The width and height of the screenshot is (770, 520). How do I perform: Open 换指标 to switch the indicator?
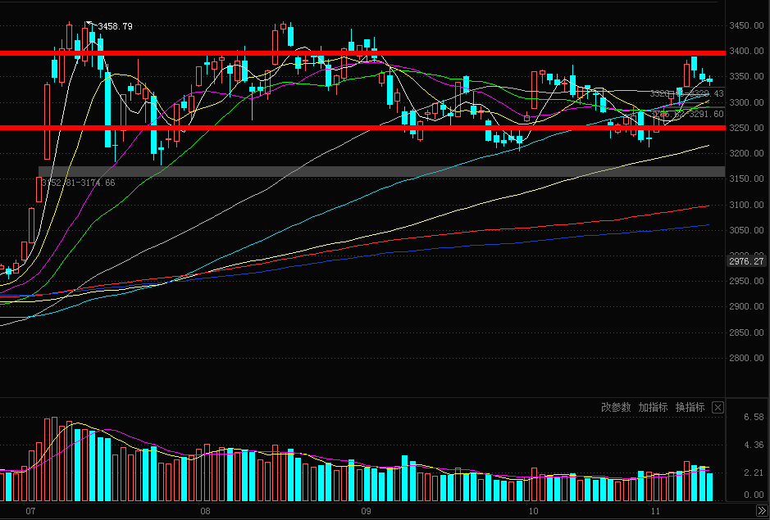(690, 407)
